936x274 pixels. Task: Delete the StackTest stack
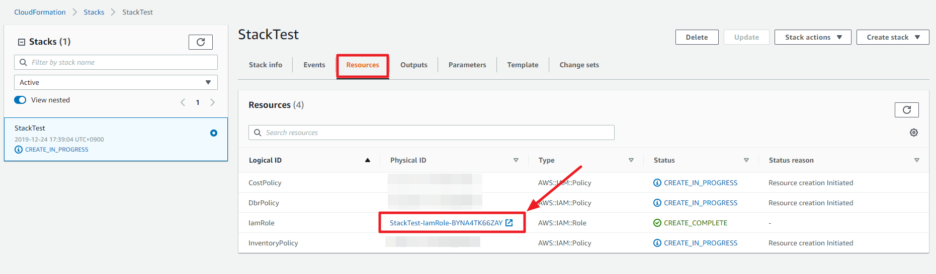pyautogui.click(x=697, y=37)
